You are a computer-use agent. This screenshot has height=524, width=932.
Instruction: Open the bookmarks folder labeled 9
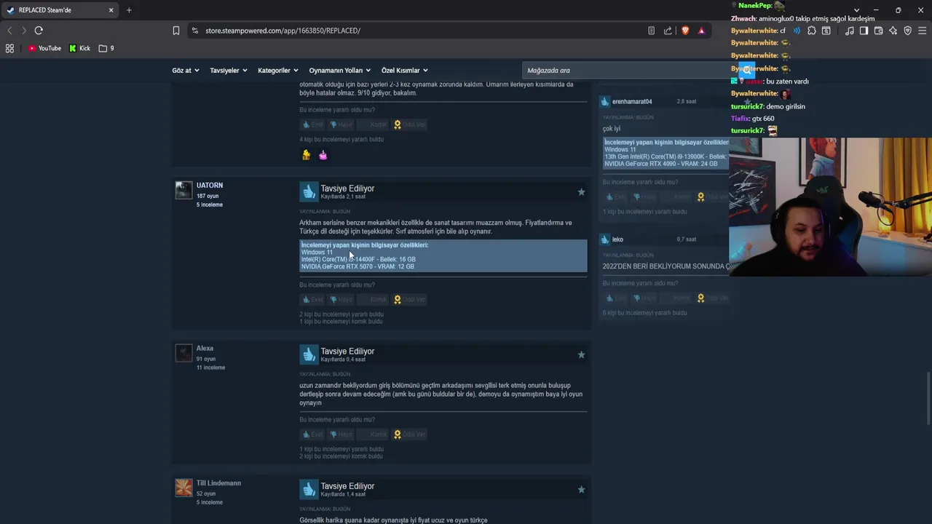[x=106, y=48]
